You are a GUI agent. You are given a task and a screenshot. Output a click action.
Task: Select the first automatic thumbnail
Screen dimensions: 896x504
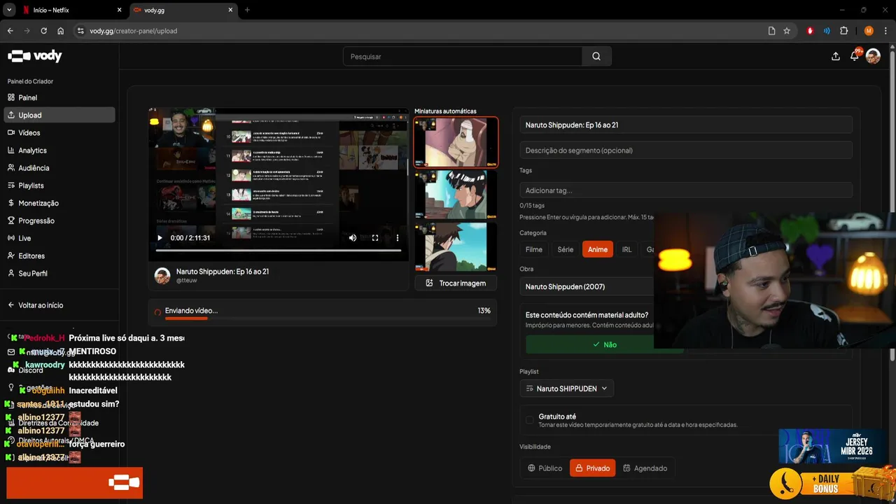pos(456,142)
